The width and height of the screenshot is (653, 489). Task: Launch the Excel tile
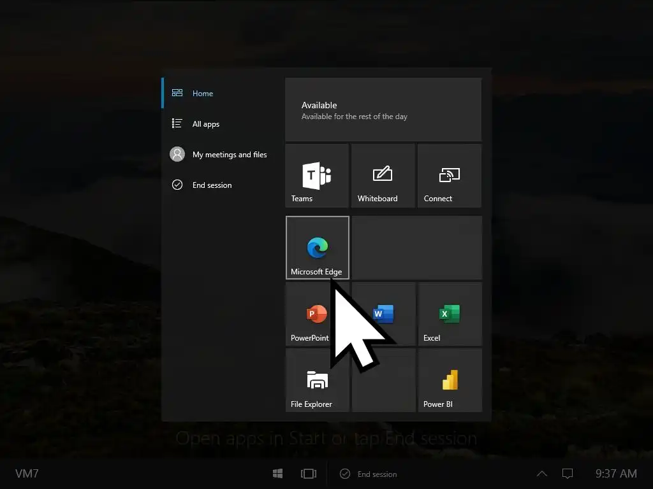tap(450, 314)
